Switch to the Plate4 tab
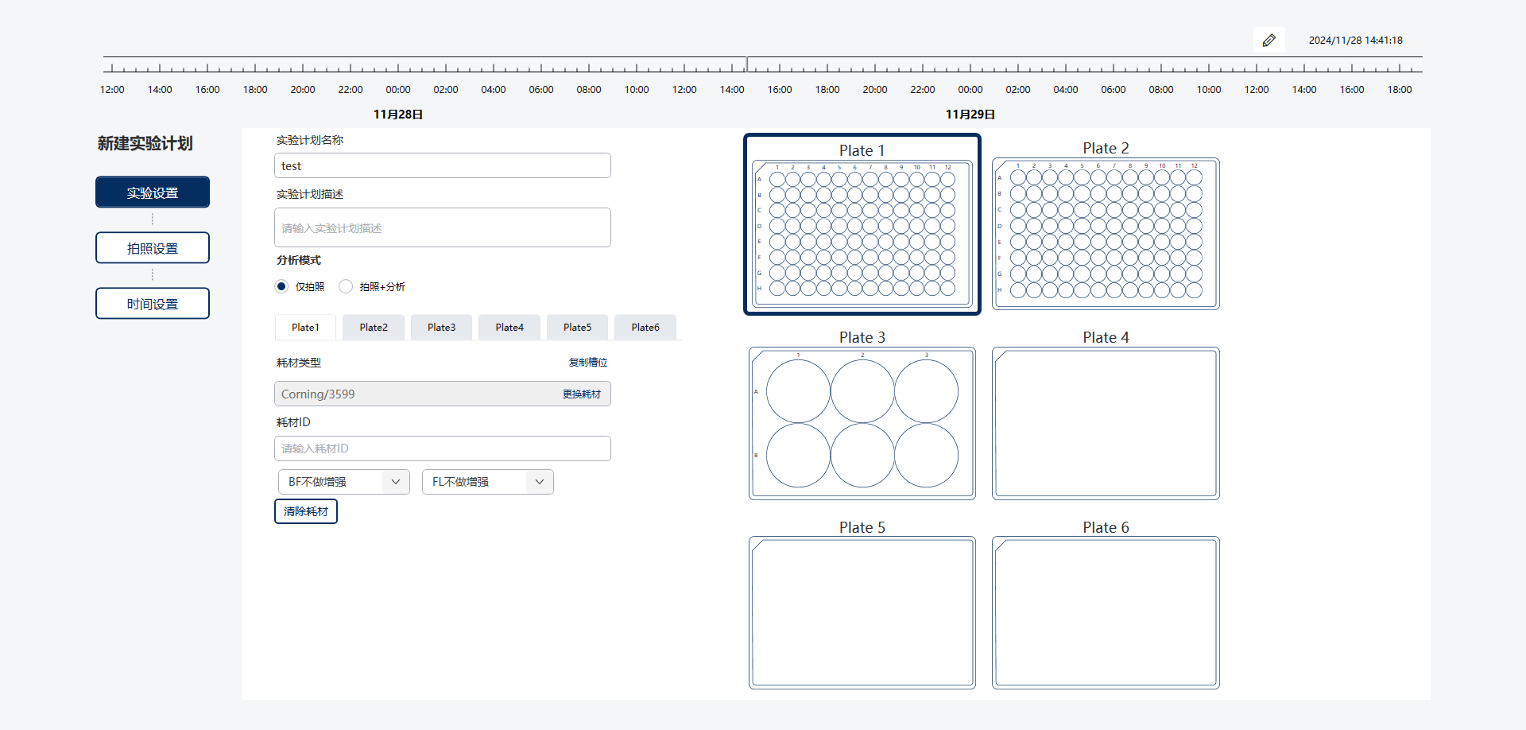The image size is (1526, 730). pyautogui.click(x=509, y=328)
